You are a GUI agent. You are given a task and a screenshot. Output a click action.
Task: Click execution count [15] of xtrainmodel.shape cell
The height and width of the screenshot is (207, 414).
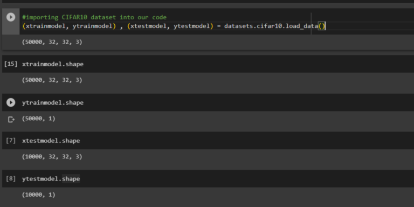click(11, 64)
